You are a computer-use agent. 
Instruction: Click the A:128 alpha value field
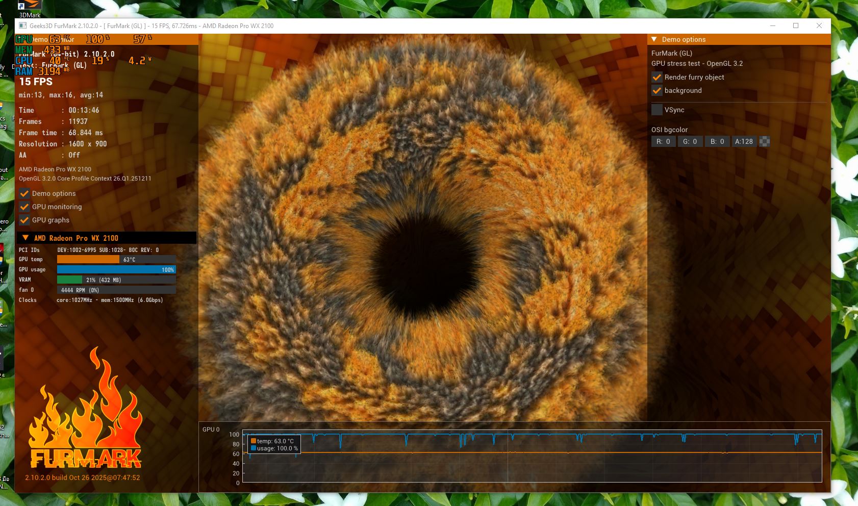pos(744,142)
